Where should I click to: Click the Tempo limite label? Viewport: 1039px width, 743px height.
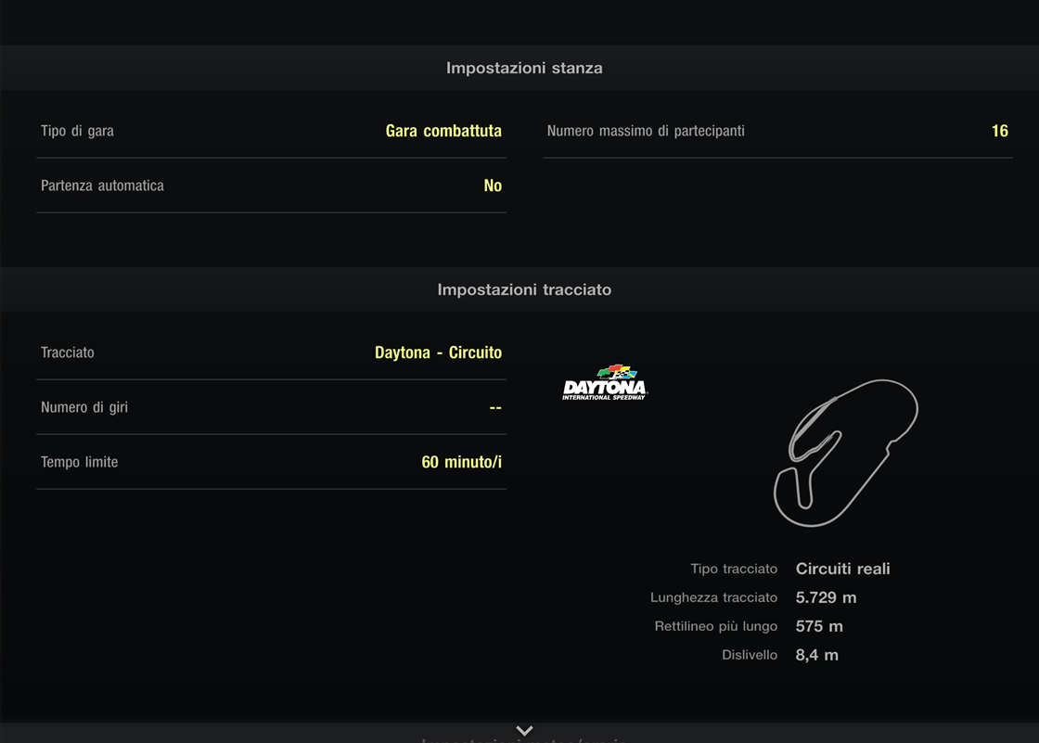79,462
